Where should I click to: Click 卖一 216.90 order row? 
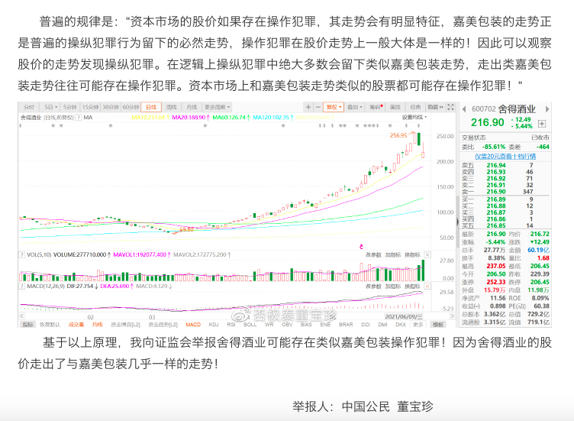(x=505, y=192)
